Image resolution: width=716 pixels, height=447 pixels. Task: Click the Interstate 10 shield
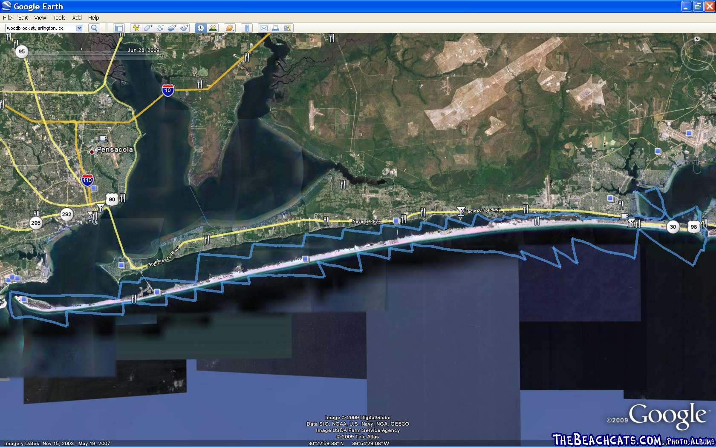coord(168,90)
